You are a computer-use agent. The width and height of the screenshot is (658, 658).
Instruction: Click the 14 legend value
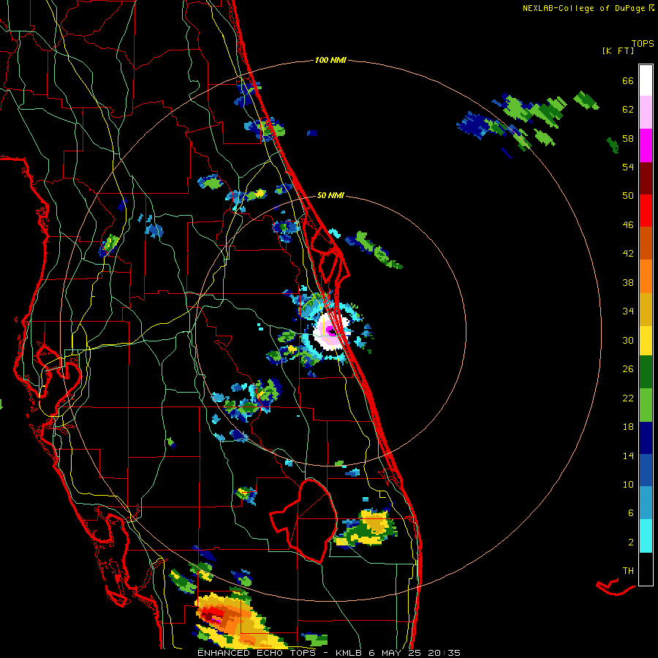628,455
